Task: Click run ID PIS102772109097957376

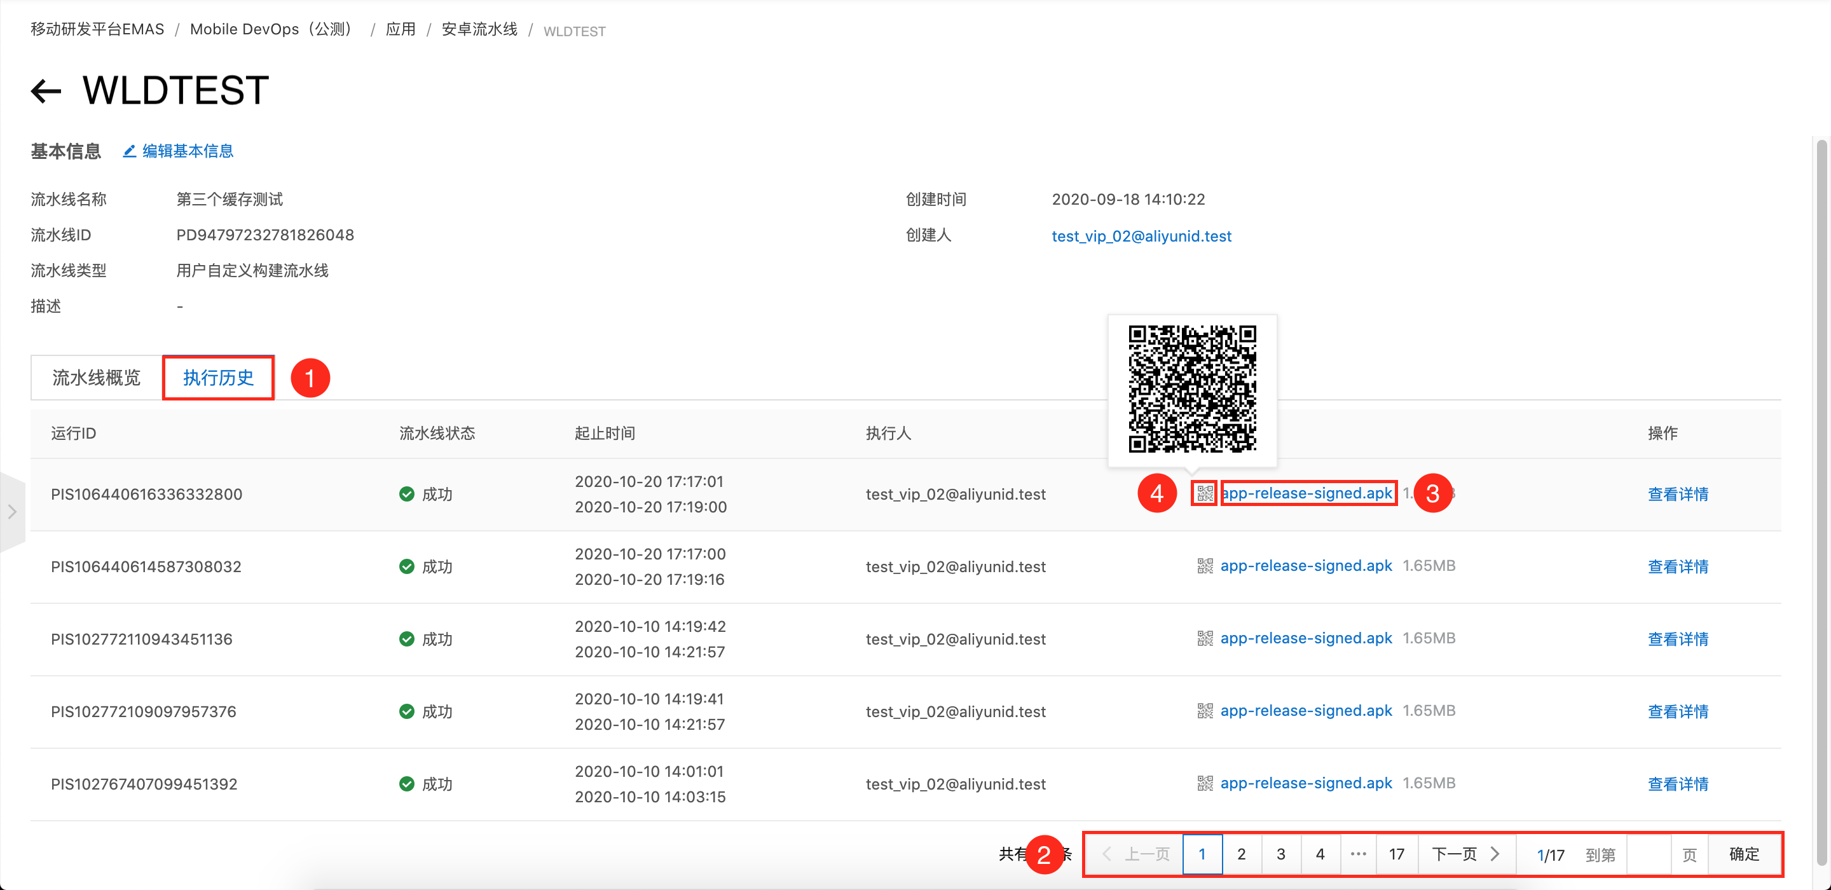Action: point(144,711)
